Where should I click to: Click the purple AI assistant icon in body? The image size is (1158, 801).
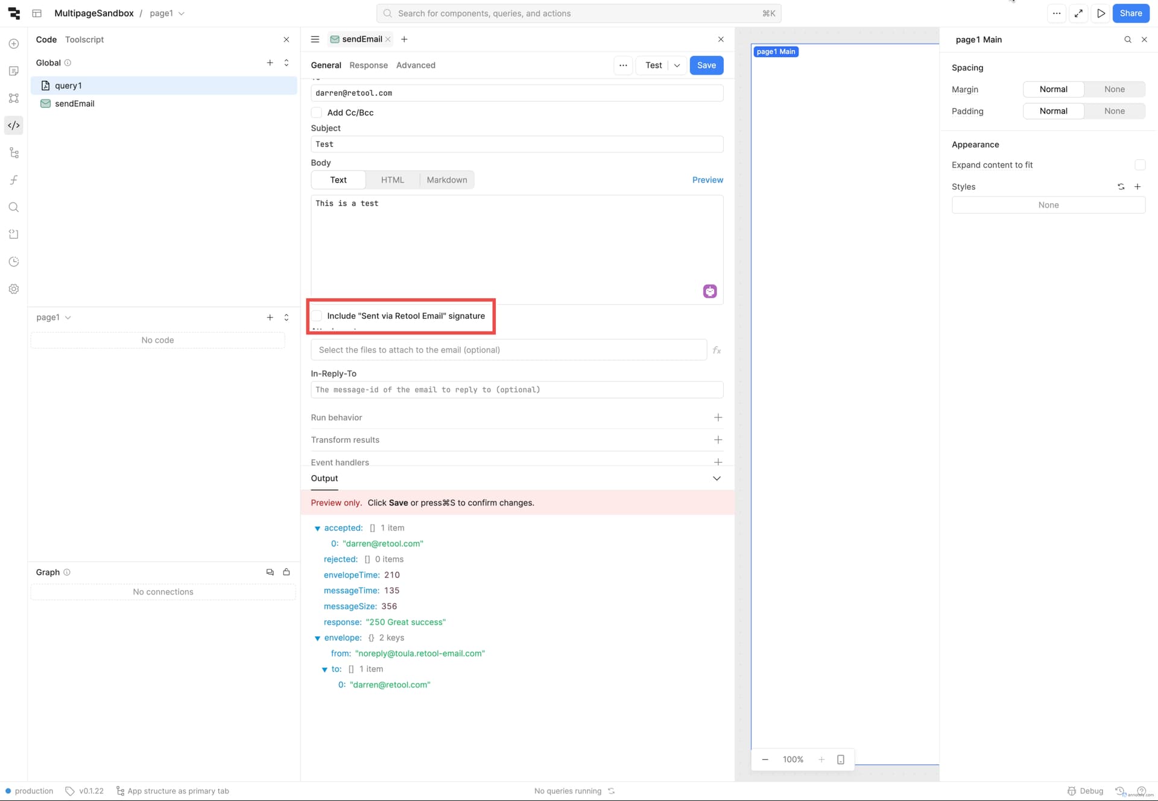pyautogui.click(x=710, y=292)
